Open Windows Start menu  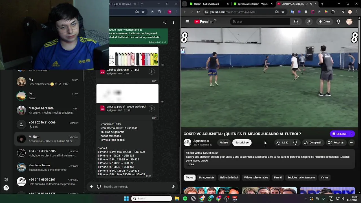126,198
